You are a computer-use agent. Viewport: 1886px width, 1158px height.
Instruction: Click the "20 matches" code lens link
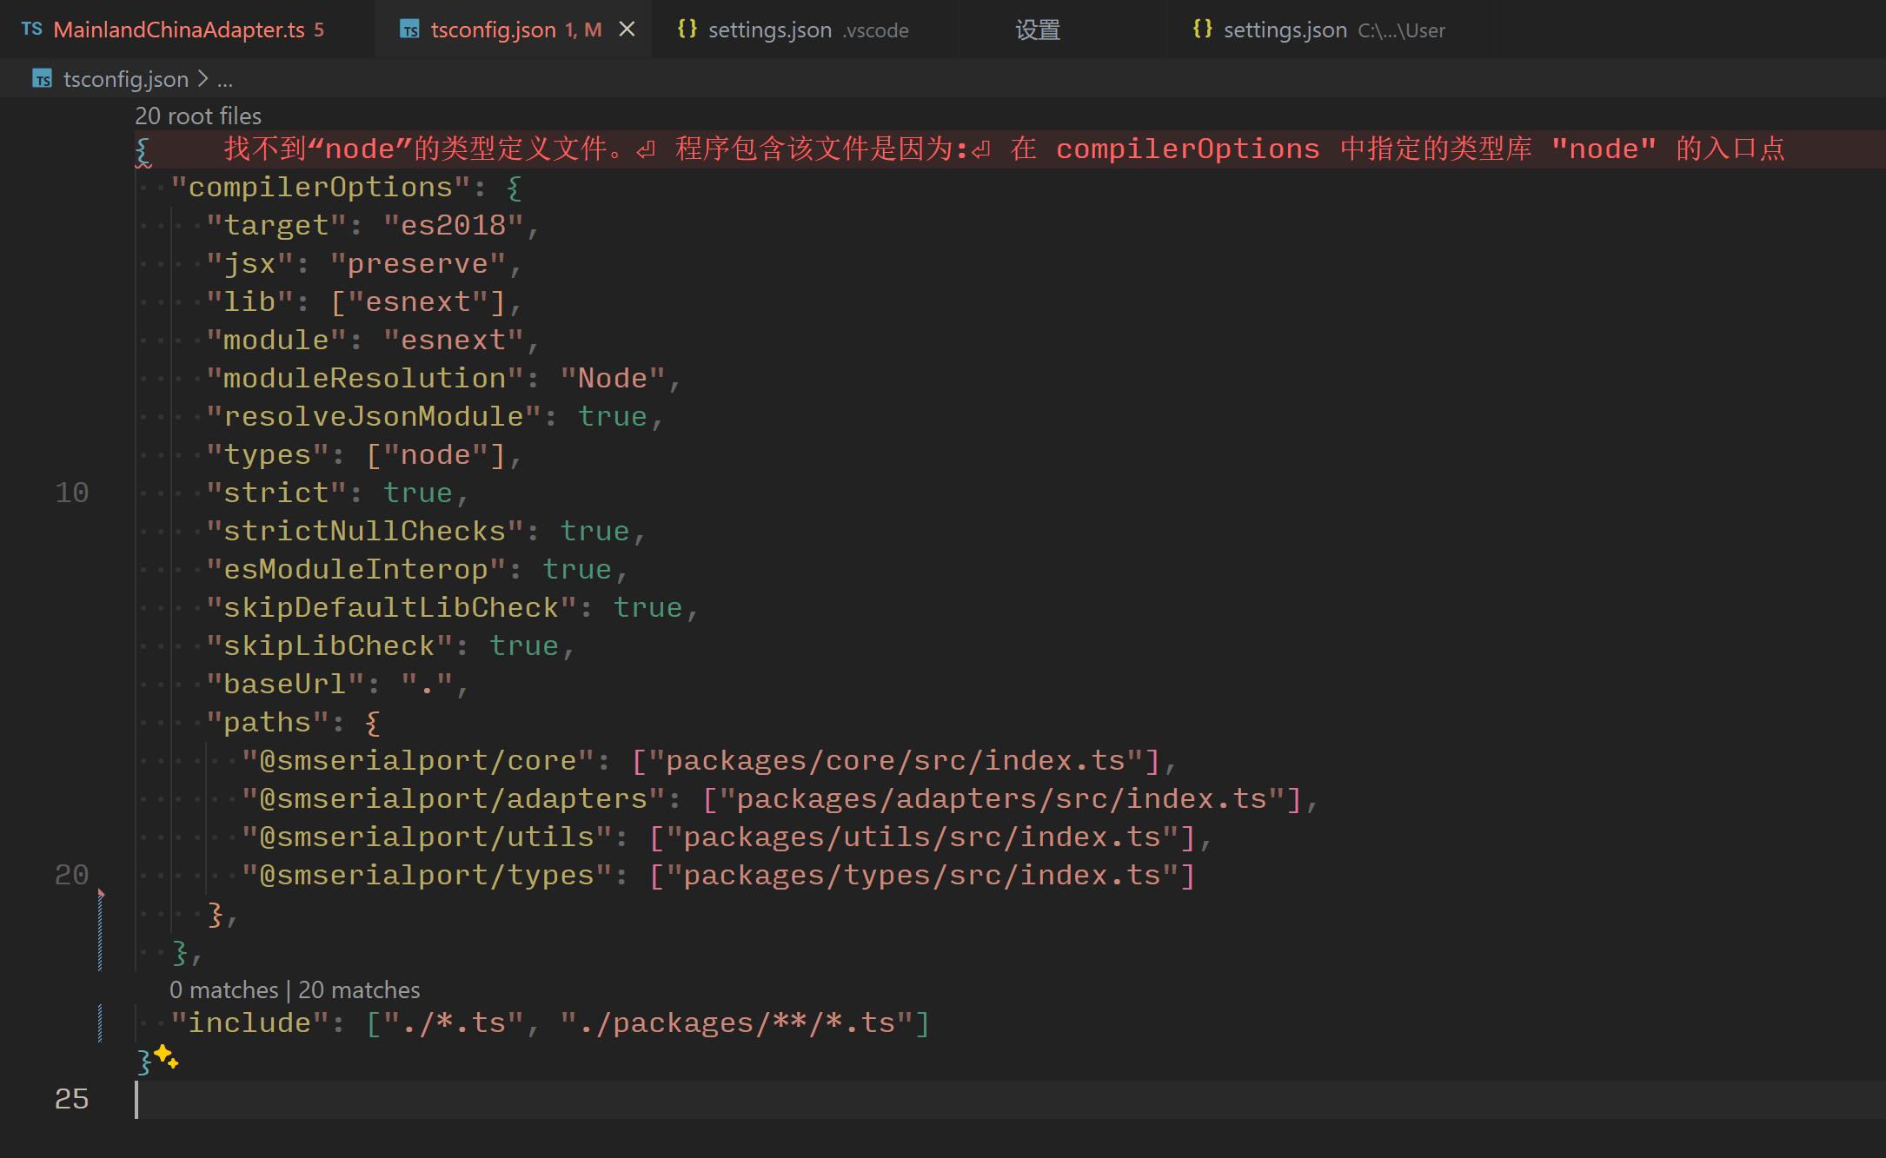click(x=359, y=989)
